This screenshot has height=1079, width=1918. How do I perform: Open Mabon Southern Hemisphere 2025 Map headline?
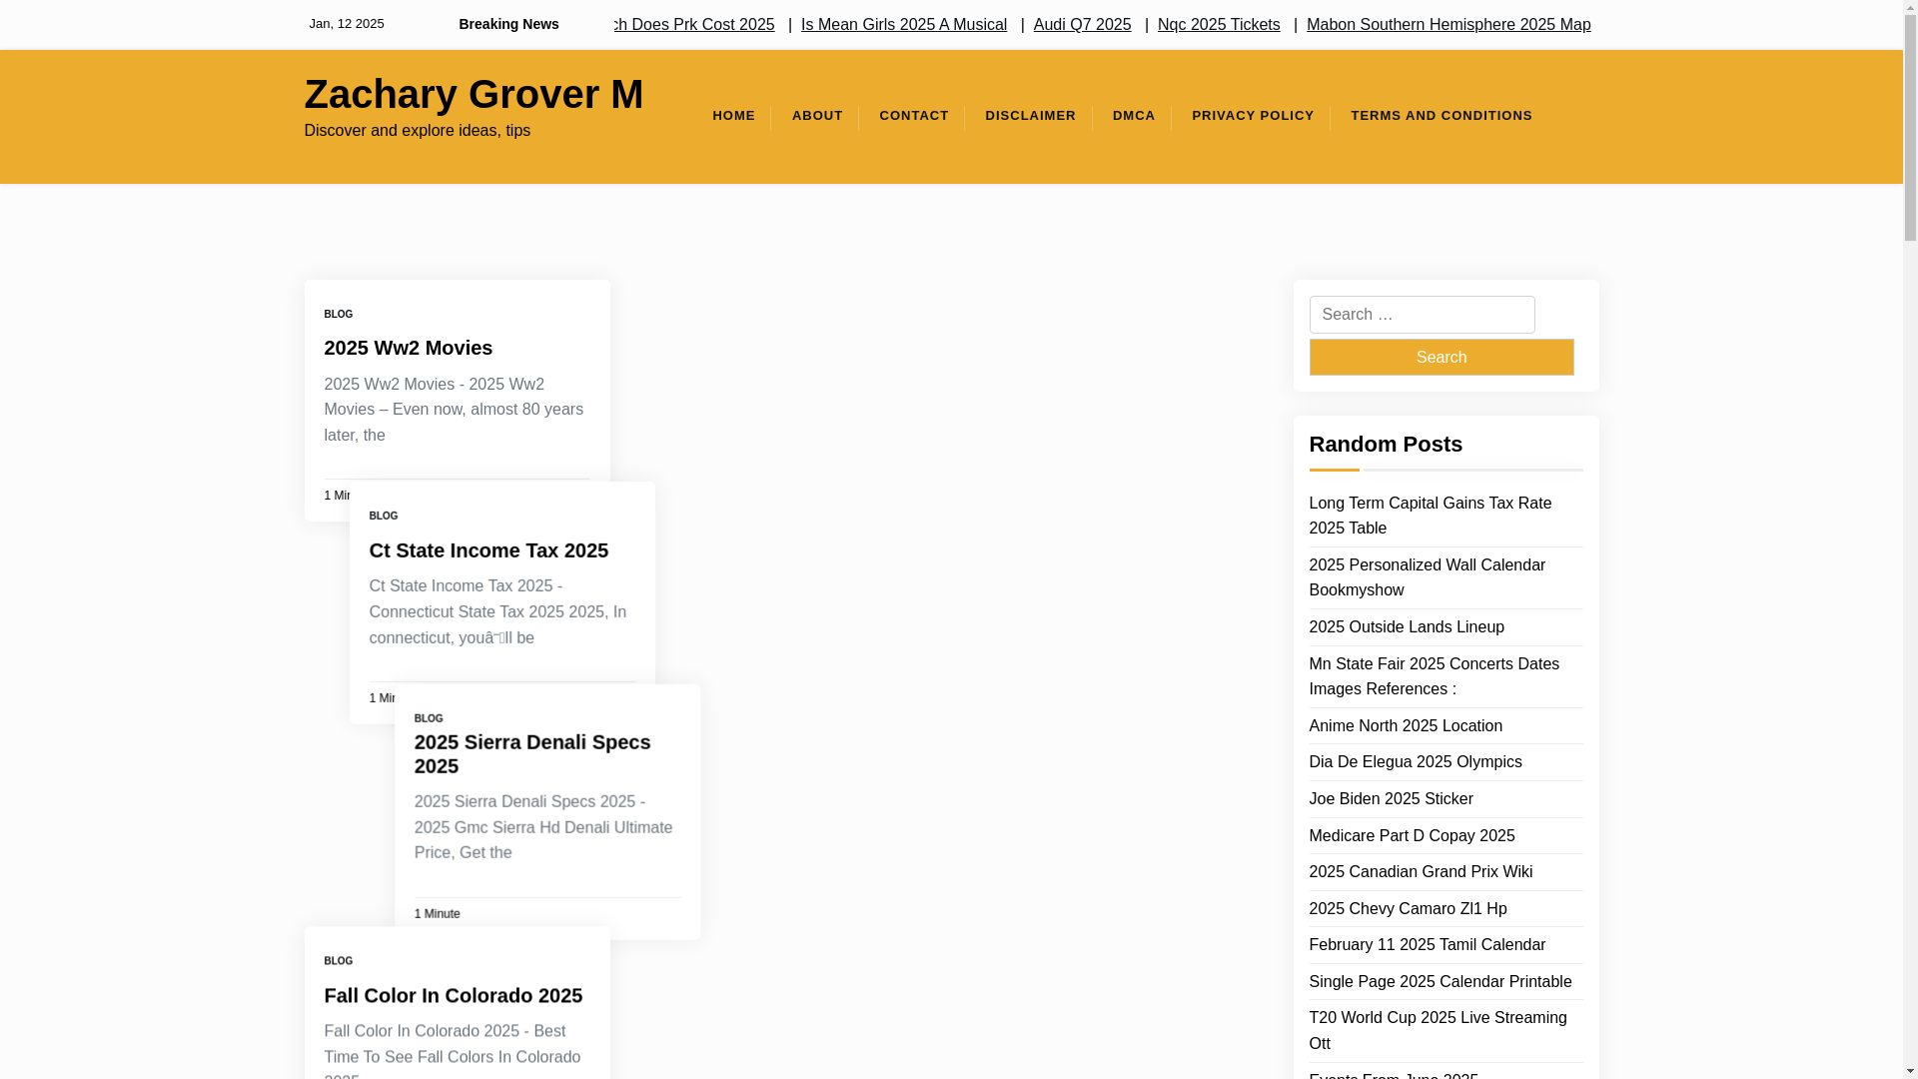pyautogui.click(x=1448, y=24)
